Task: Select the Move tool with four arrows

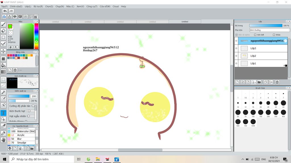Action: pos(3,51)
